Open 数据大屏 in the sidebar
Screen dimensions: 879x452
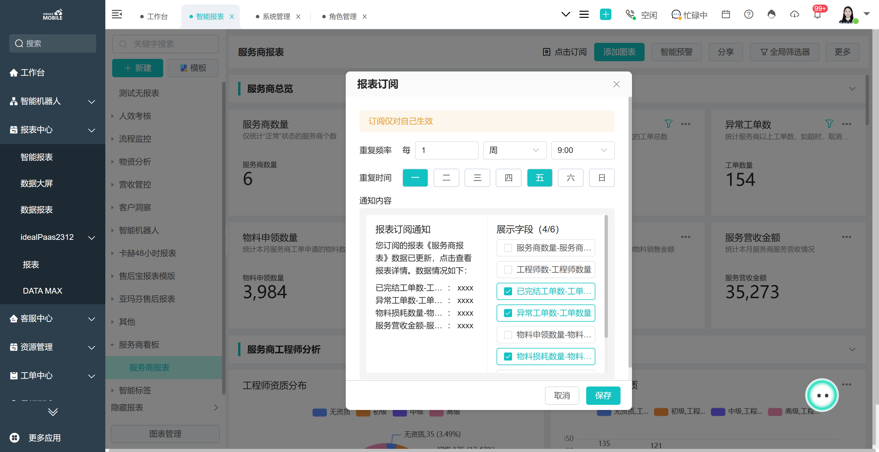click(37, 183)
